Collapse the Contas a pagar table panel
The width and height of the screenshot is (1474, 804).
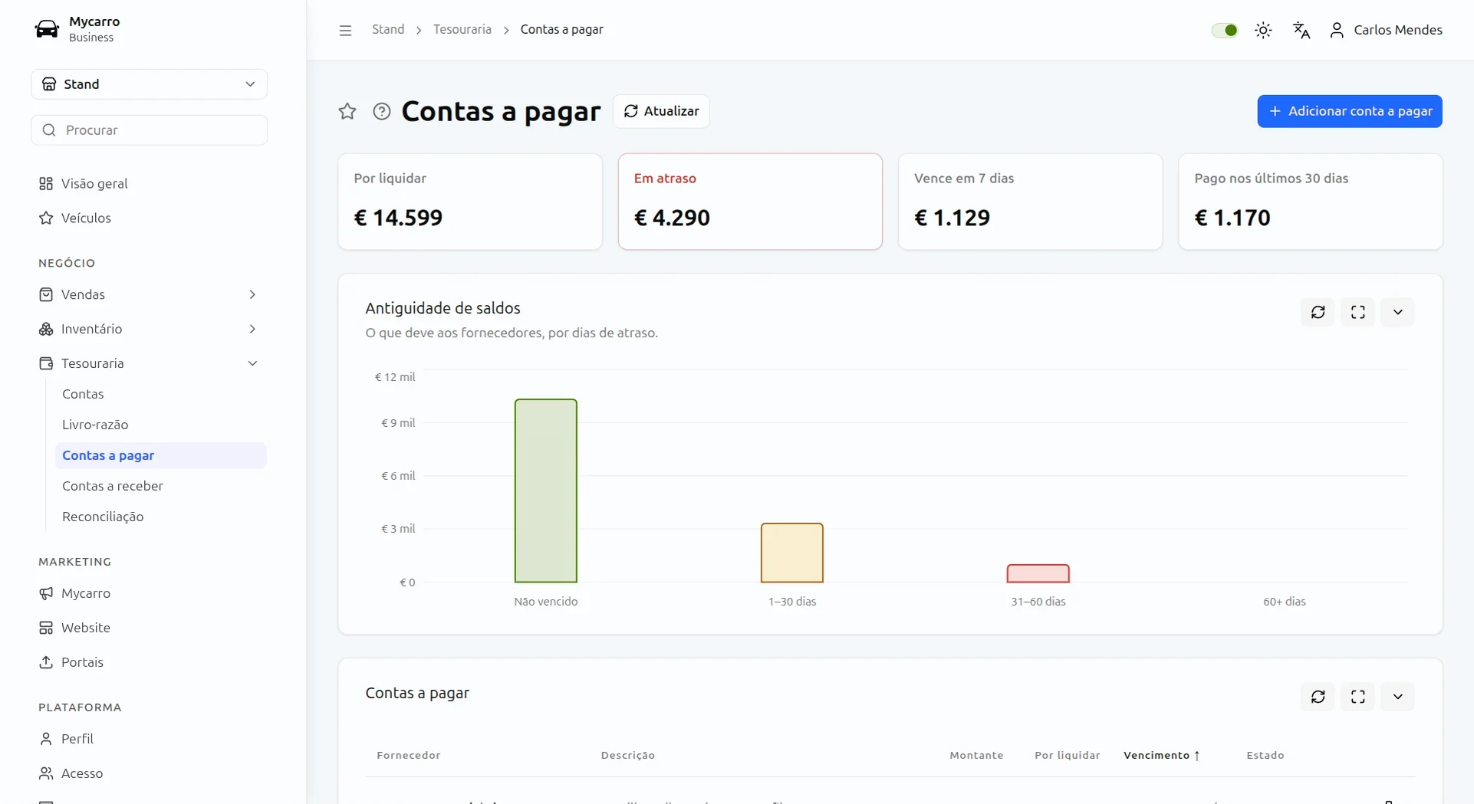(1398, 697)
